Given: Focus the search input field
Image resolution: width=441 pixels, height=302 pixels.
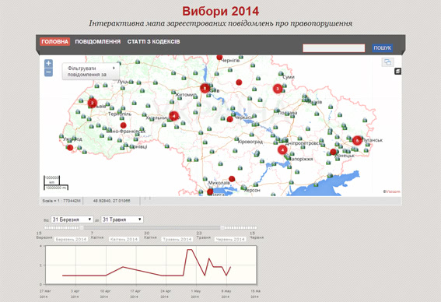Looking at the screenshot, I should pos(334,48).
